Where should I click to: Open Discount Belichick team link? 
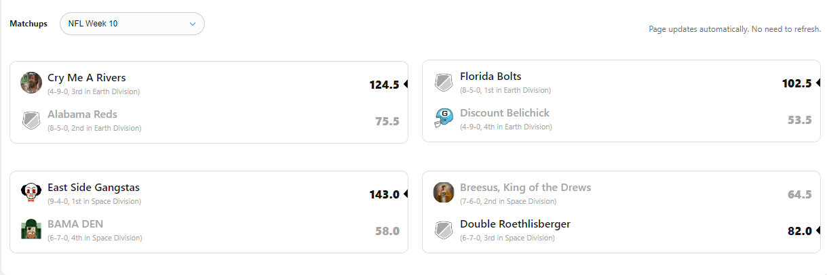(x=505, y=113)
